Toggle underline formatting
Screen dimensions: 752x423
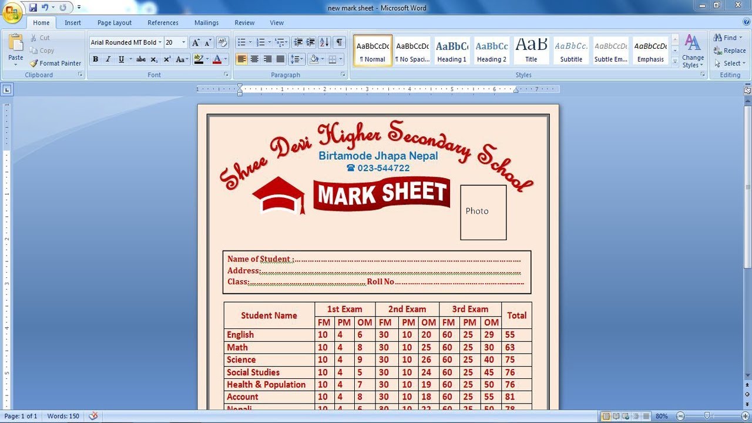click(121, 59)
